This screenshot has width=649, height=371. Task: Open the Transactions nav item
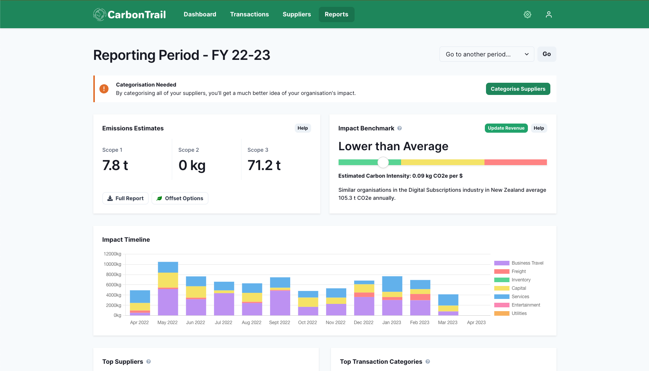249,14
